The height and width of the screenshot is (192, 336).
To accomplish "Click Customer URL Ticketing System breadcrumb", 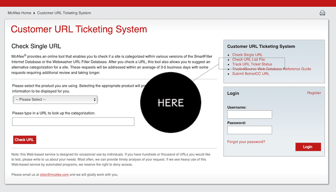I will (64, 13).
